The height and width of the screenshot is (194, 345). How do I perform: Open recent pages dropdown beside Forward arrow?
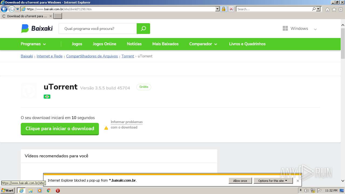coord(18,9)
